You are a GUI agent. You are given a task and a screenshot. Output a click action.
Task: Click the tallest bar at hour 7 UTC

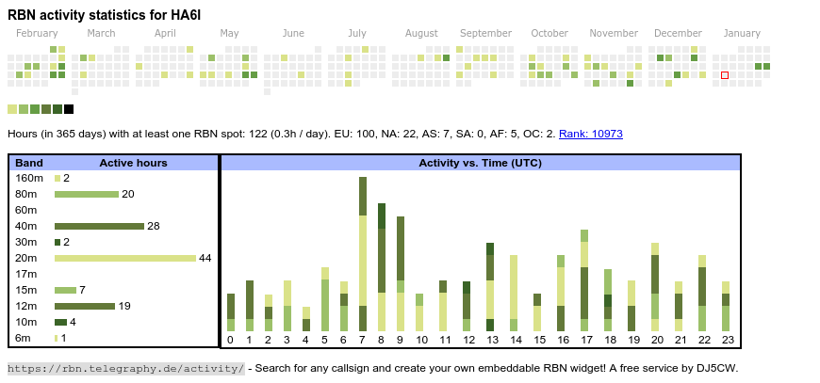(363, 254)
